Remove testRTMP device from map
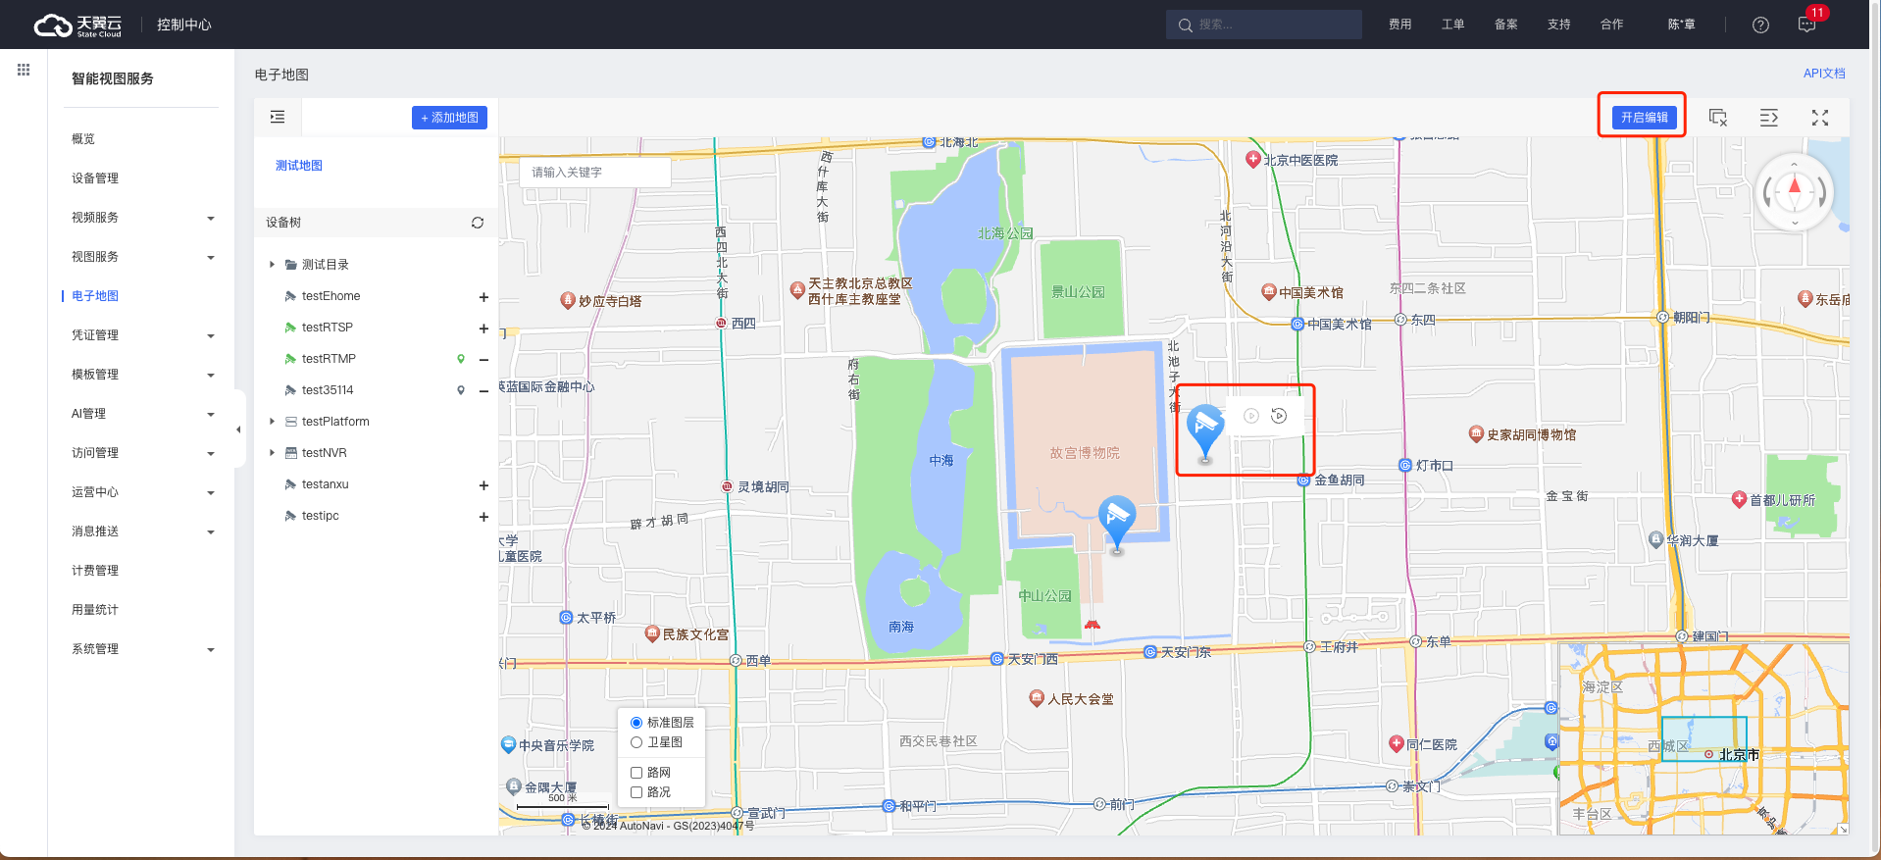The image size is (1881, 860). click(x=483, y=360)
